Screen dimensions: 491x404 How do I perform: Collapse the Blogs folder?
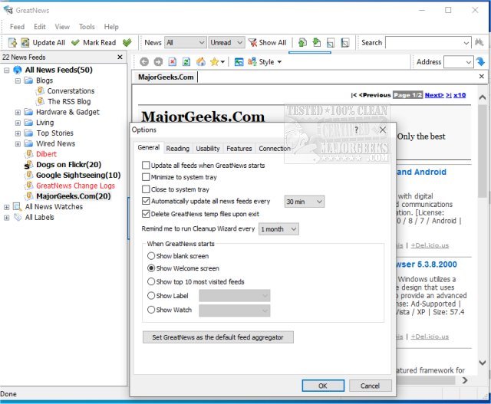(x=18, y=80)
